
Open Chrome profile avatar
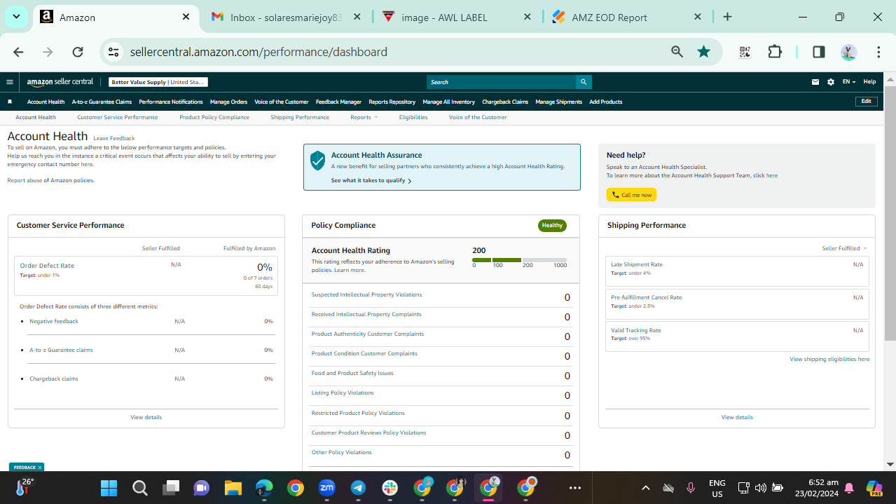pyautogui.click(x=849, y=52)
